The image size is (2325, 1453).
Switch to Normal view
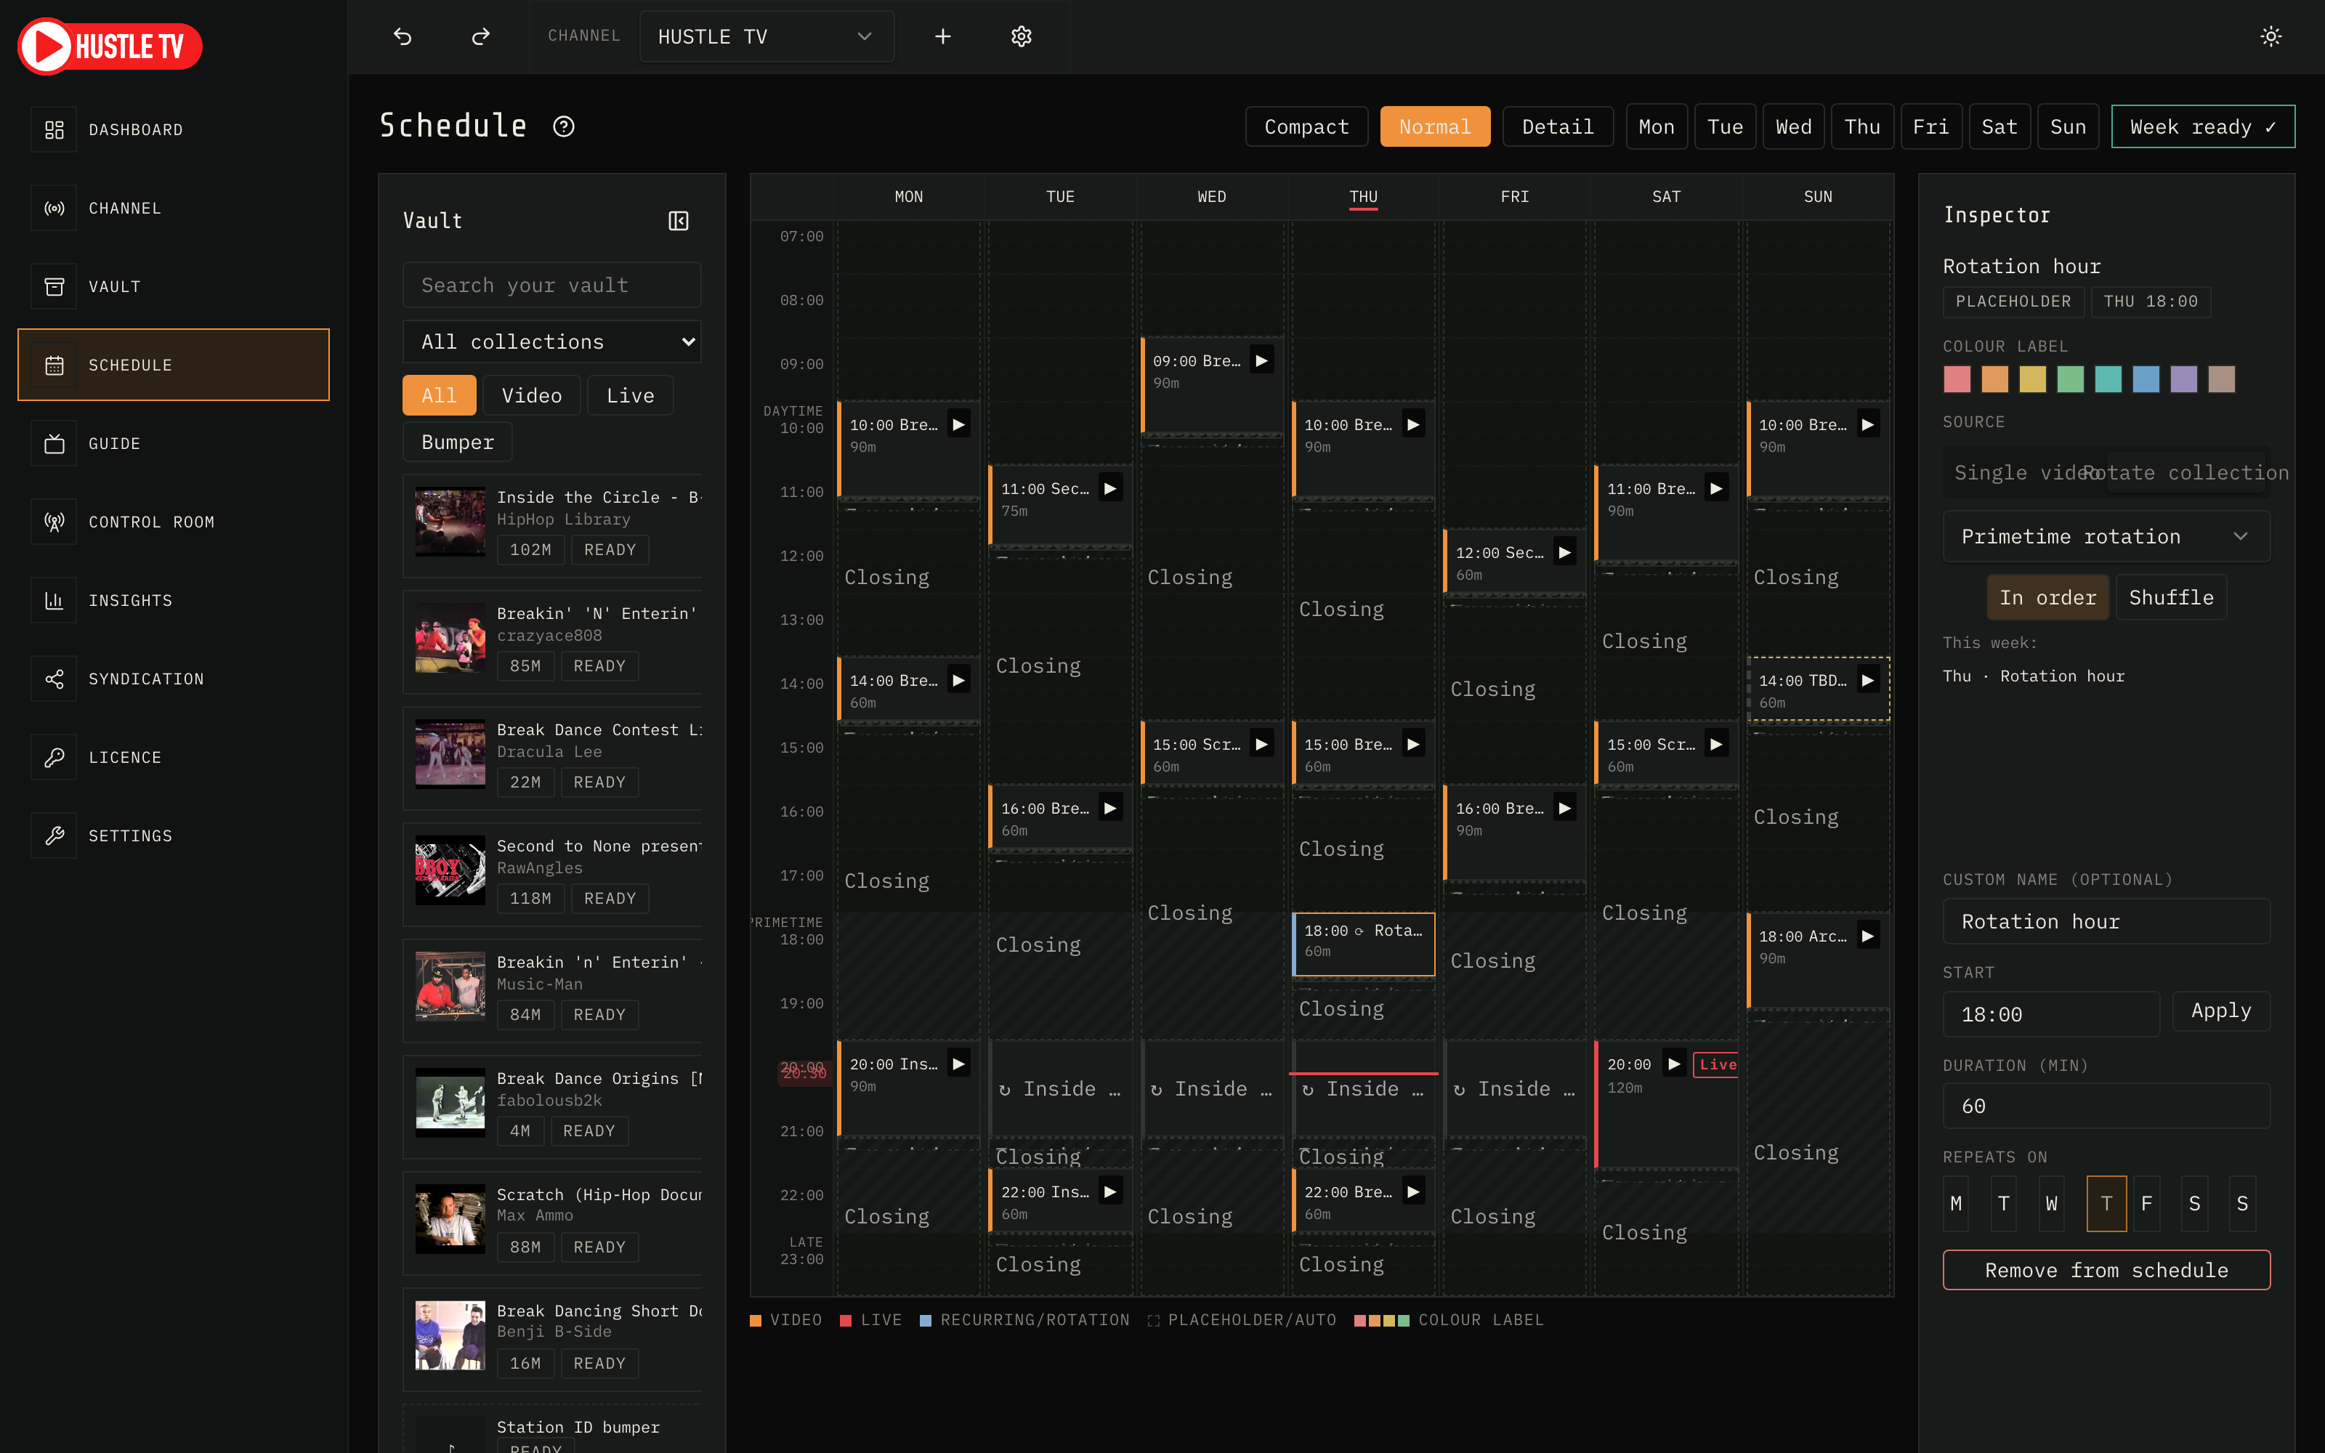[1434, 127]
